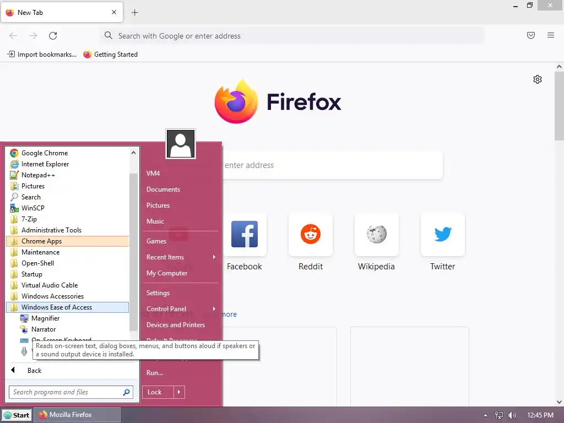Launch Internet Explorer from the programs list
Screen dimensions: 564x423
(x=67, y=164)
